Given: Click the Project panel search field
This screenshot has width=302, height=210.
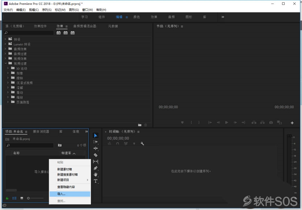Looking at the screenshot, I should pos(30,145).
